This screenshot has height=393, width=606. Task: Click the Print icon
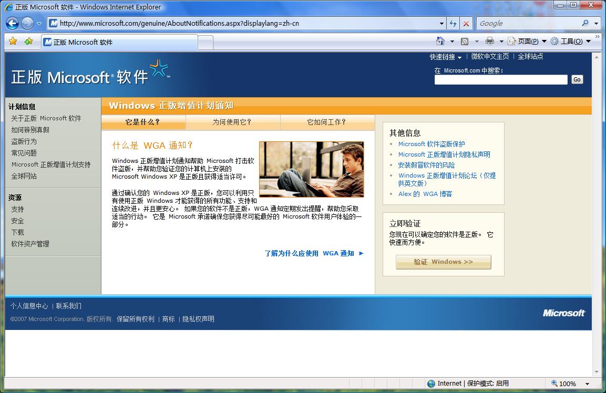click(490, 41)
